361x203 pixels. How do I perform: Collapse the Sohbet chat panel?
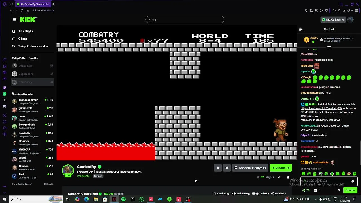tap(301, 29)
